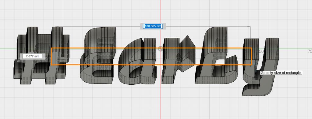Click the 7.677 mm height input field

pos(32,56)
